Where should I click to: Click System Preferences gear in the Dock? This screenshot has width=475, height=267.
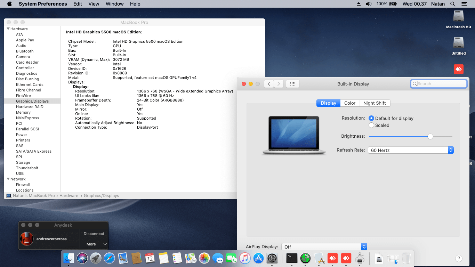point(272,258)
